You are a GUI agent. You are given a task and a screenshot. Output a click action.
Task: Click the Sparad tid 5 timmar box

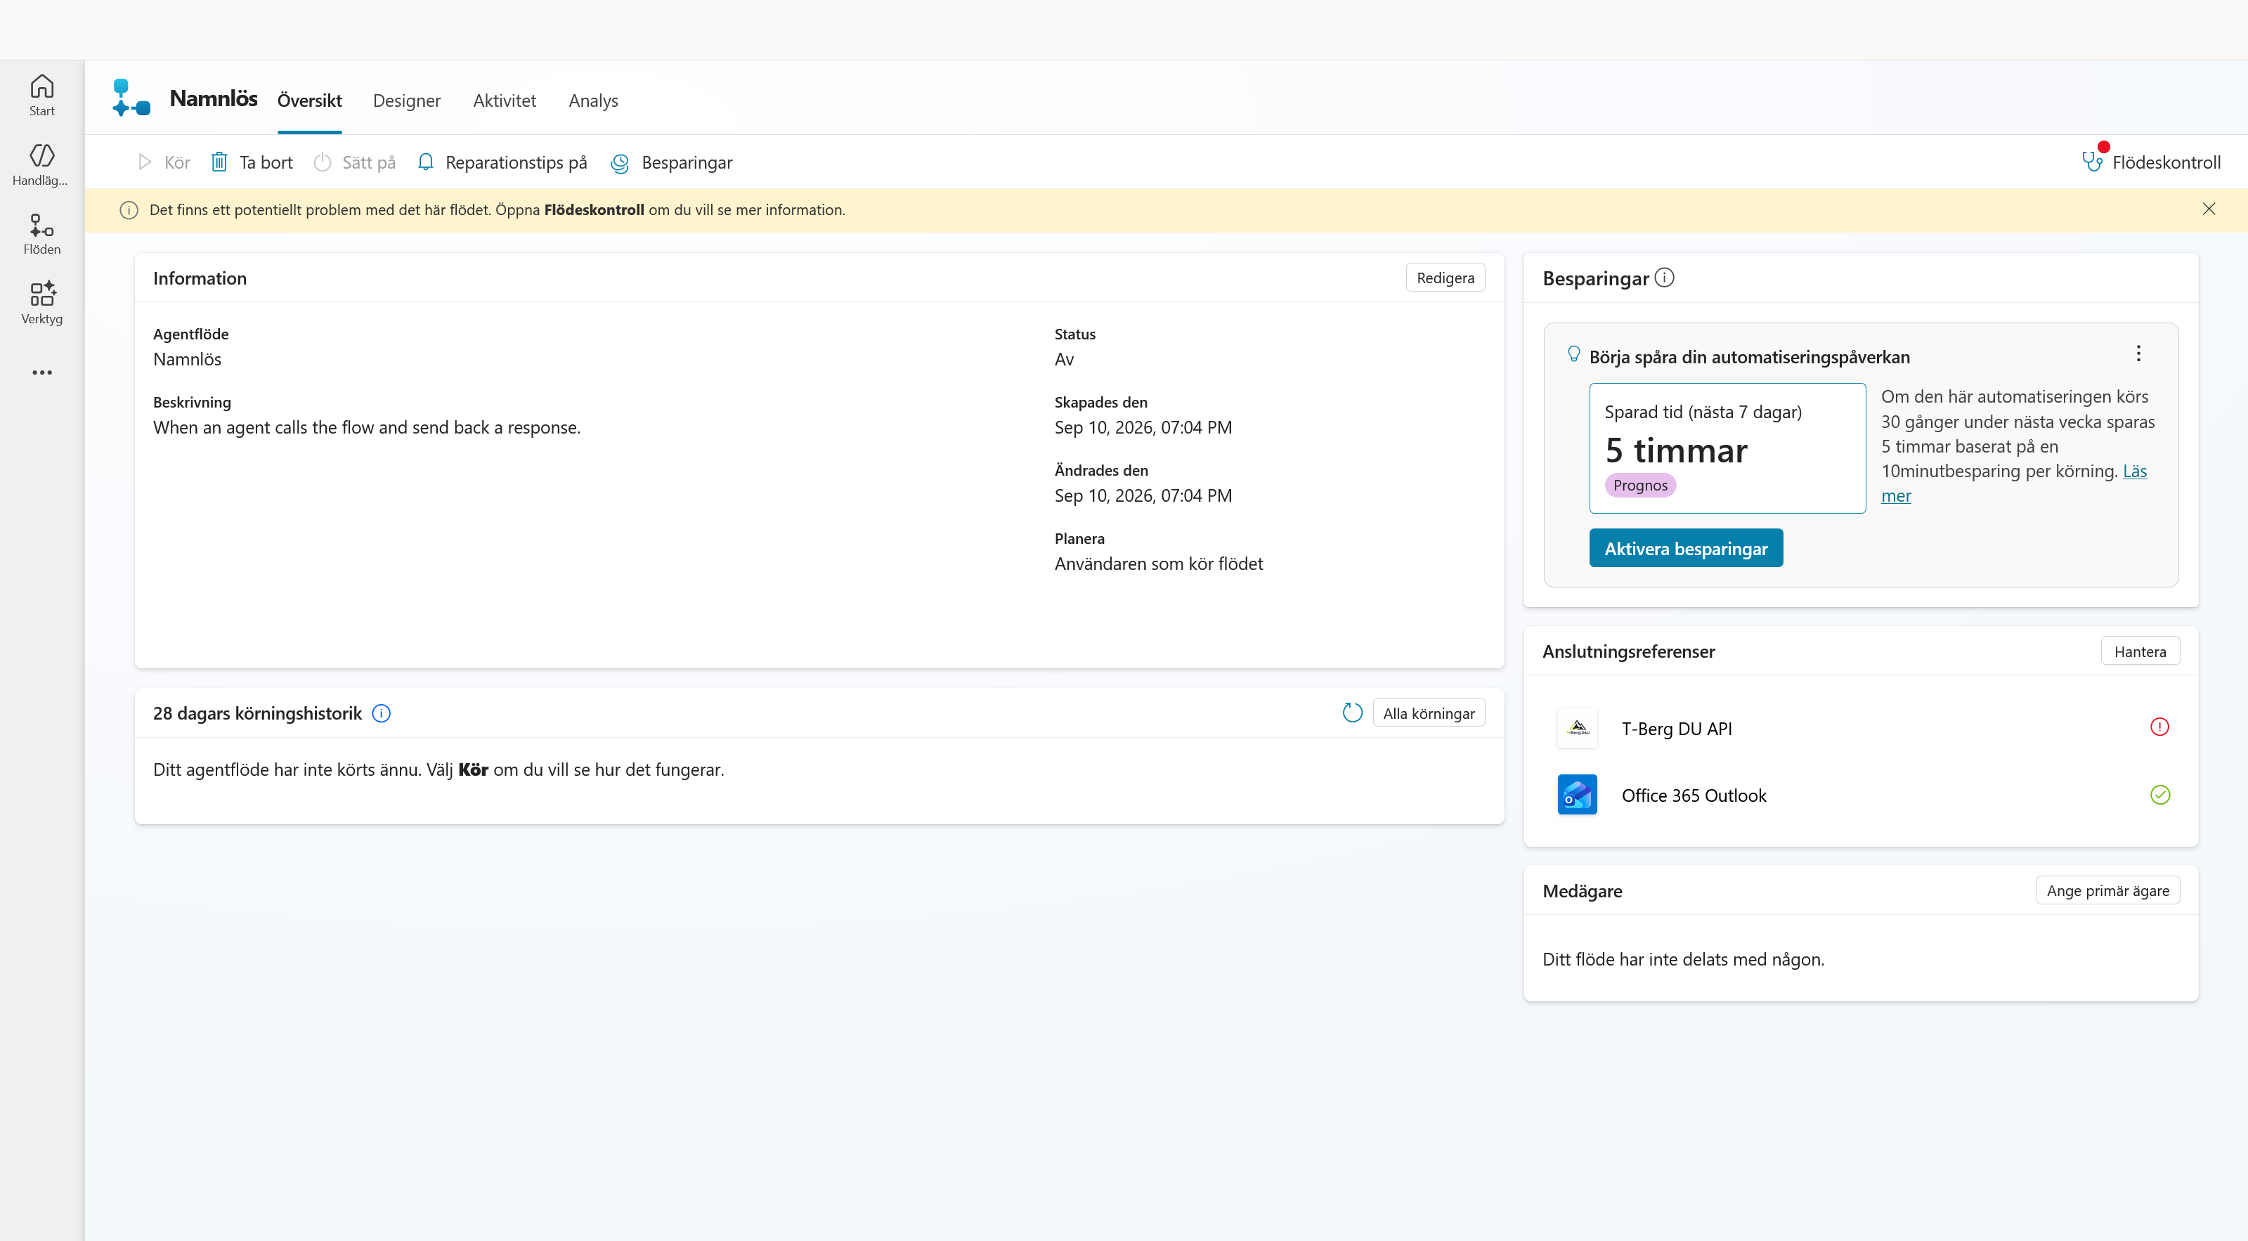[1727, 448]
